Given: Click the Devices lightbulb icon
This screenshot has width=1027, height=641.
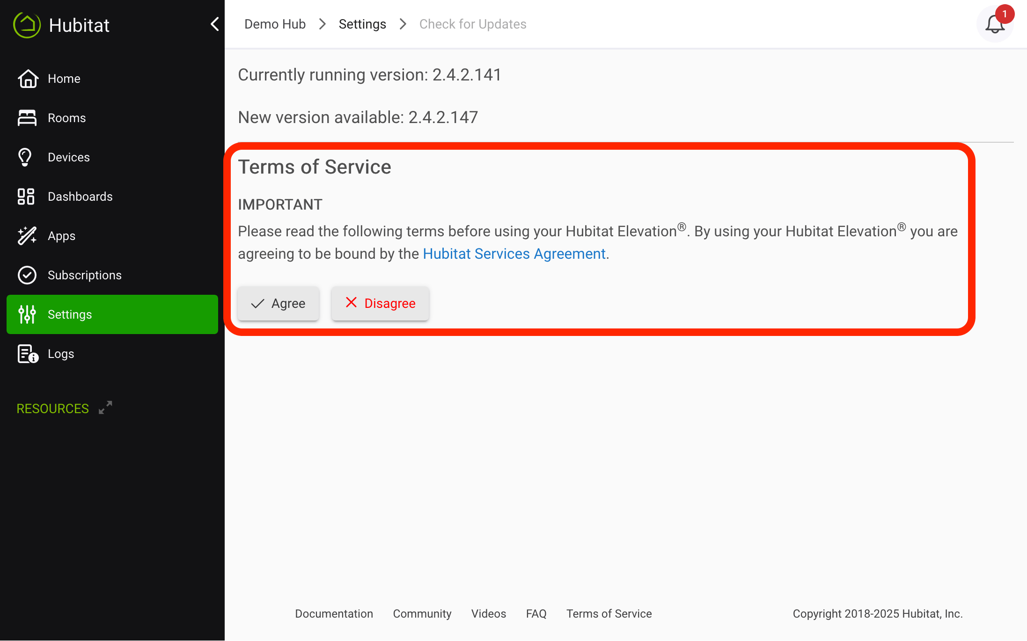Looking at the screenshot, I should tap(25, 157).
